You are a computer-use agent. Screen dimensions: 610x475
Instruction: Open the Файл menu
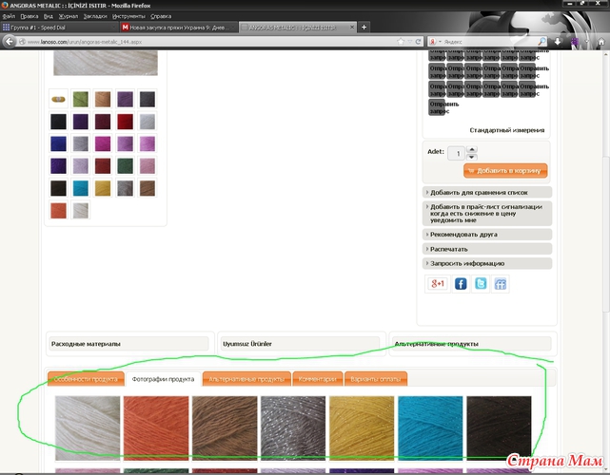coord(9,16)
